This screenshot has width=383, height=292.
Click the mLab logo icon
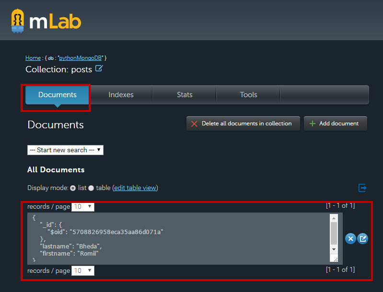coord(18,21)
